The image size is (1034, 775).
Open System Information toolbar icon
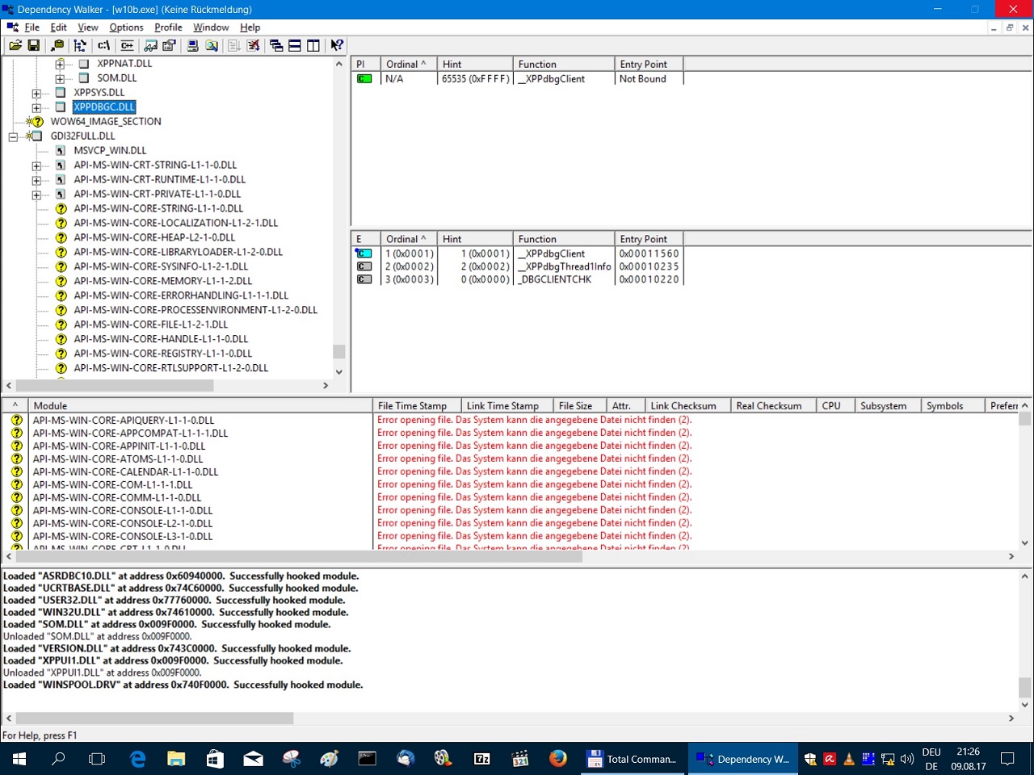click(x=193, y=45)
